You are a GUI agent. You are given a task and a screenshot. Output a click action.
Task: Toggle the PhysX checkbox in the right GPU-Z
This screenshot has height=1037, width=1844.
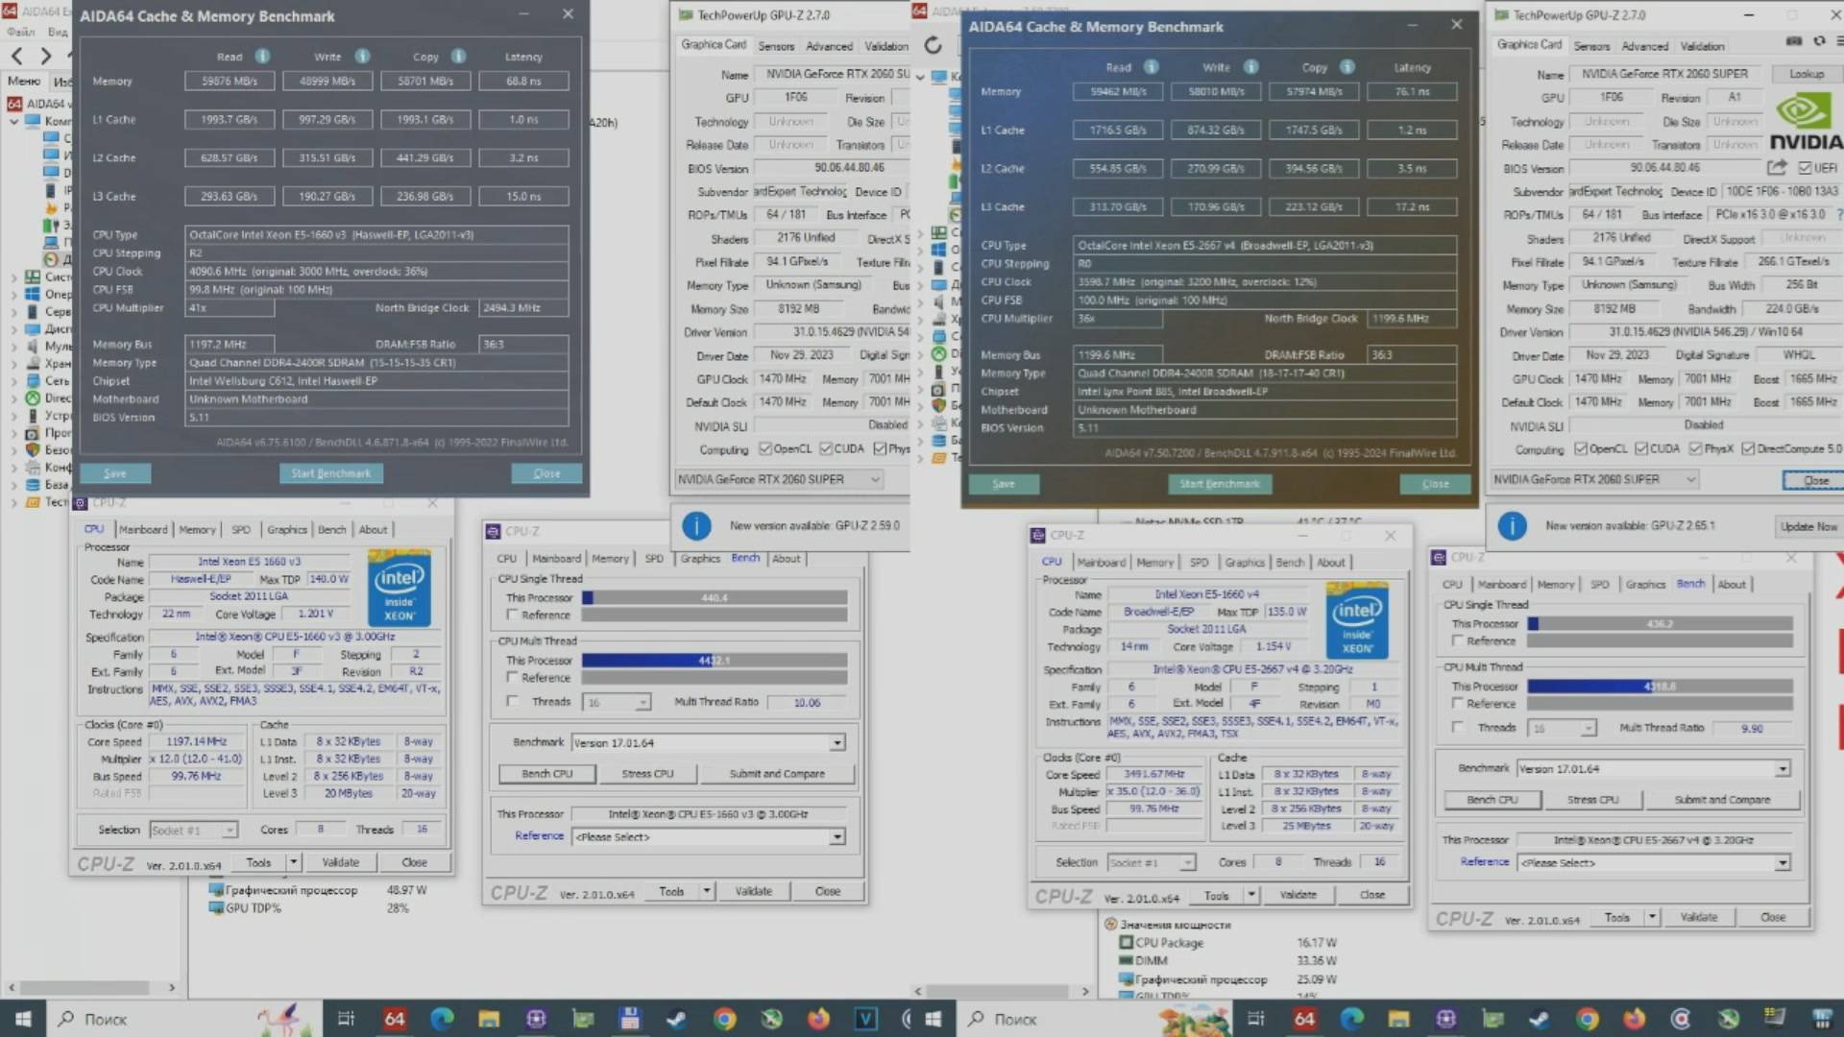pyautogui.click(x=1695, y=449)
